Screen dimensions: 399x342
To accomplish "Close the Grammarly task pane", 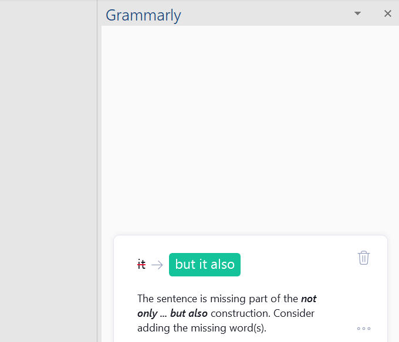I will click(387, 13).
